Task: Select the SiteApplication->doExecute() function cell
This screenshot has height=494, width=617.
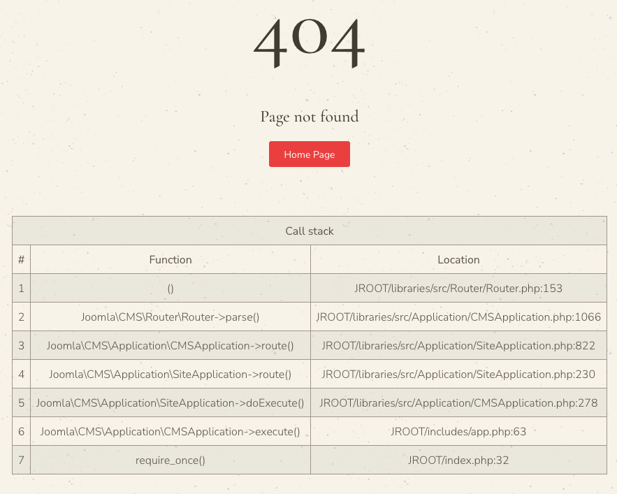Action: 170,402
